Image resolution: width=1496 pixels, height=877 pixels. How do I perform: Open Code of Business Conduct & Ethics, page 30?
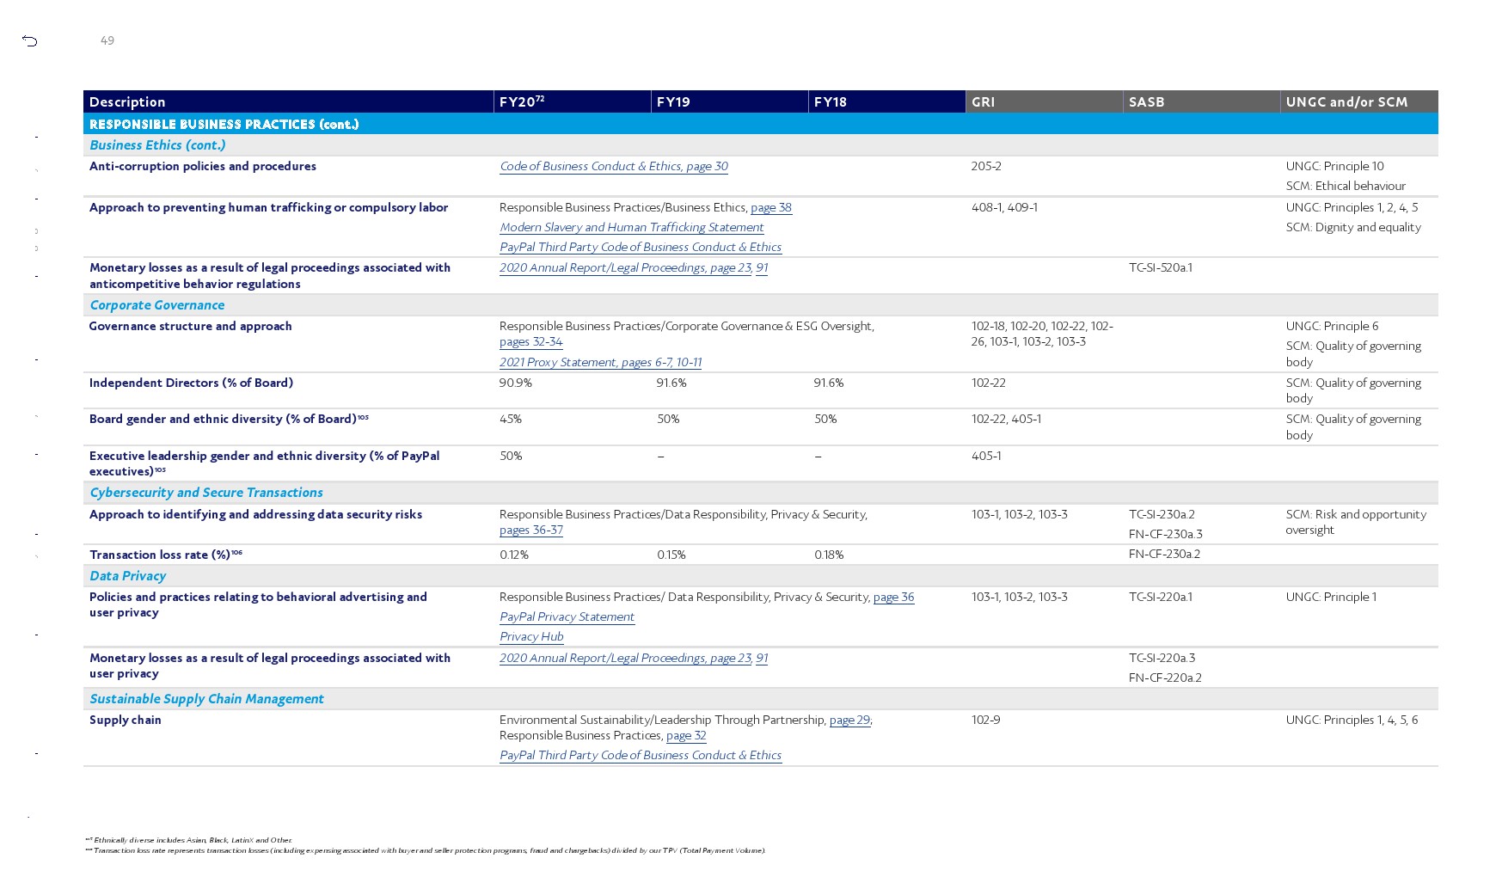pyautogui.click(x=613, y=167)
